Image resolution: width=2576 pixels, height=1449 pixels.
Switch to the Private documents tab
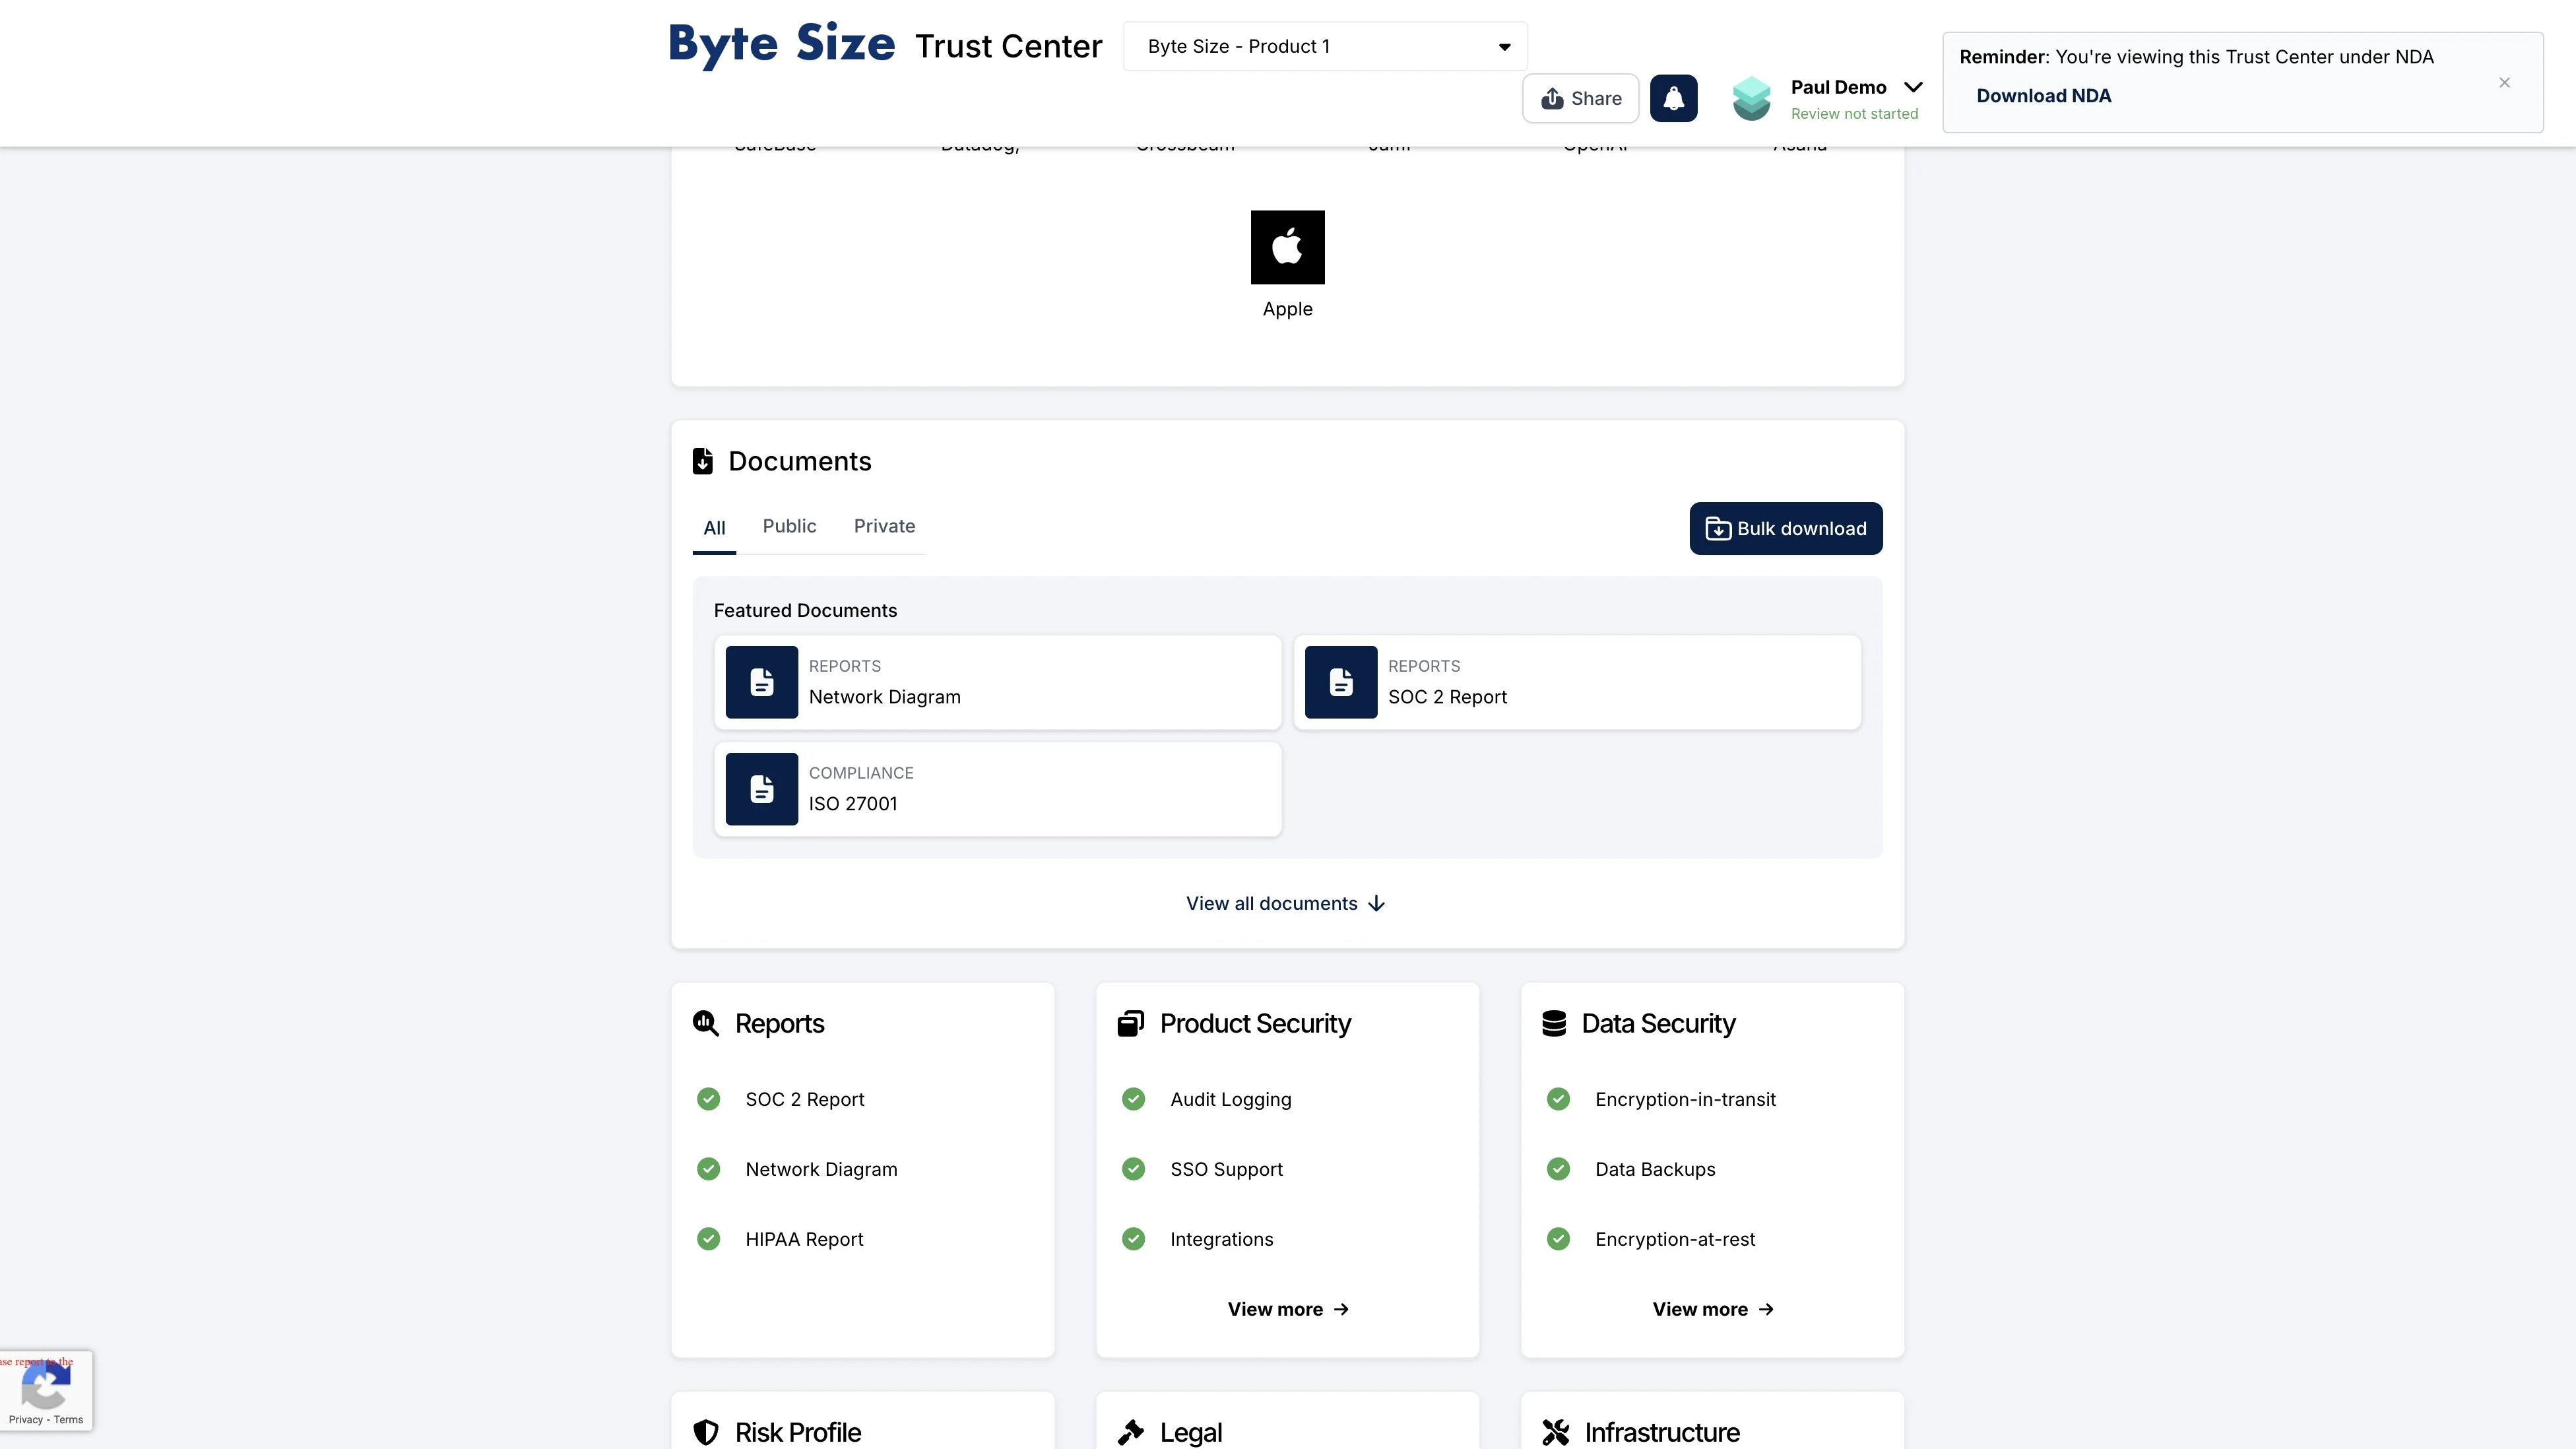(x=884, y=526)
